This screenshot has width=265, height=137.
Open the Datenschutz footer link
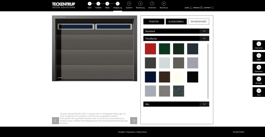tap(142, 132)
